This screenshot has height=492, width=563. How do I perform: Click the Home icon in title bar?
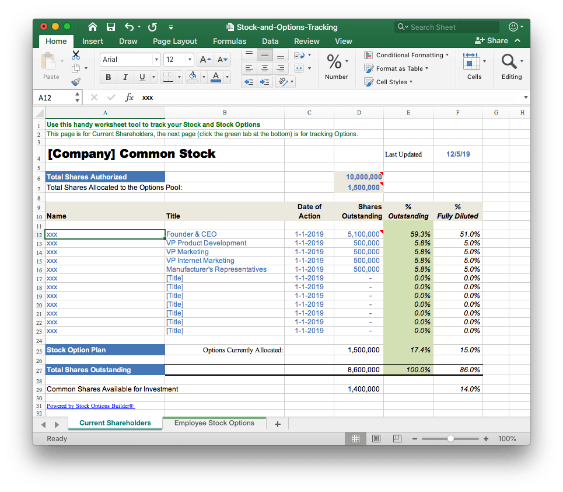click(93, 27)
